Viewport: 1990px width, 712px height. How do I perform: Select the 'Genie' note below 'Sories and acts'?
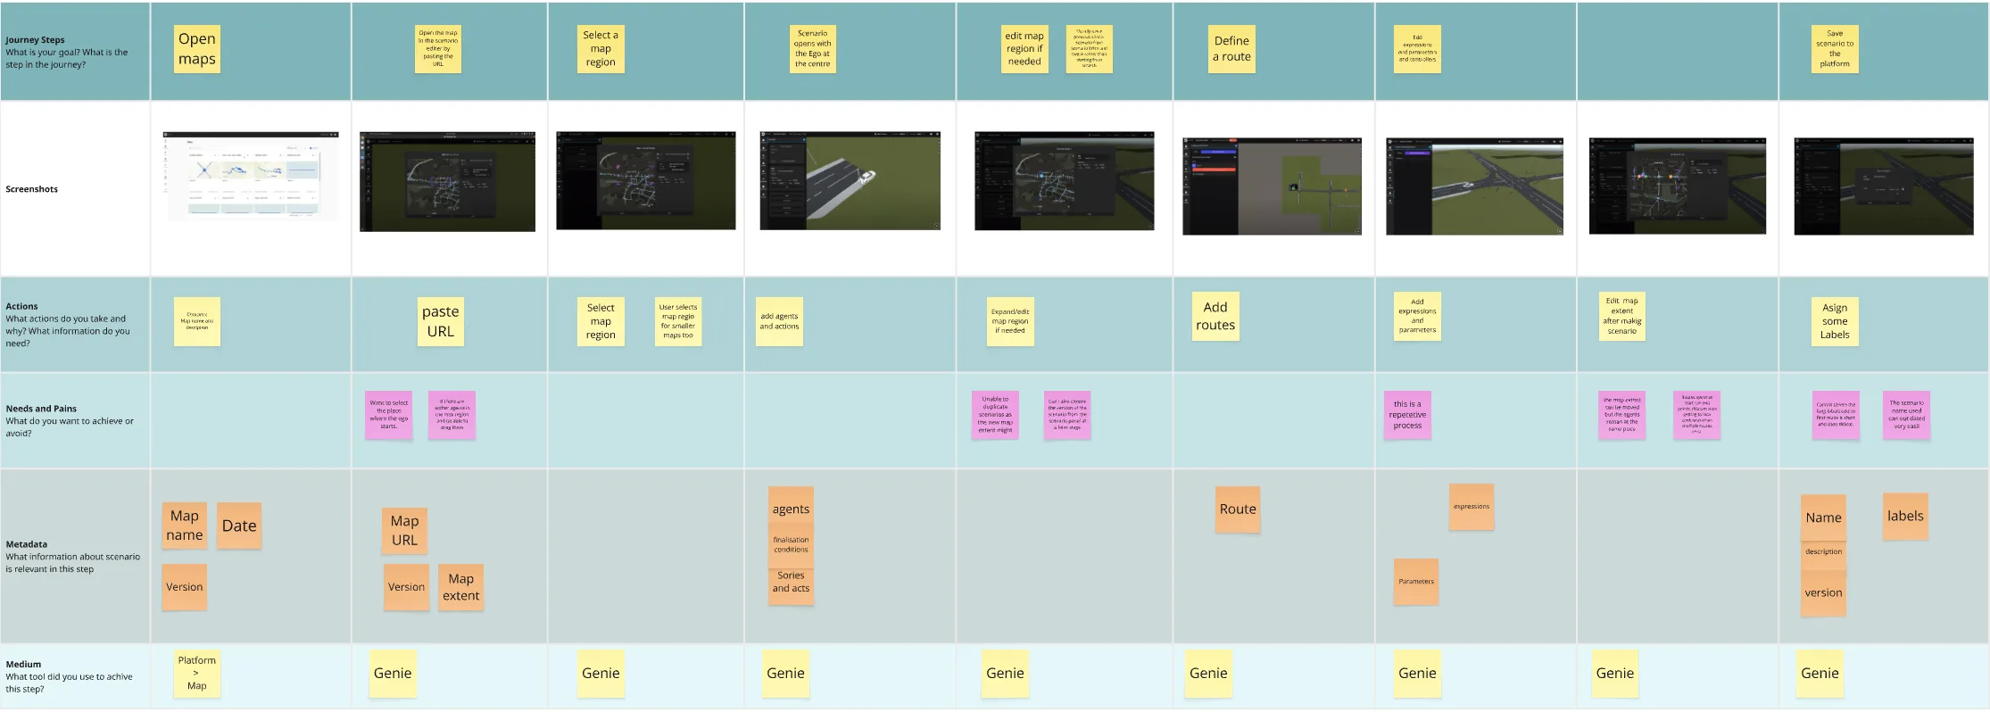pyautogui.click(x=785, y=674)
